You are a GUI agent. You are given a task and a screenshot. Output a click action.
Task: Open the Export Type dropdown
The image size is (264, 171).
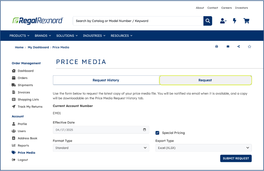pyautogui.click(x=203, y=148)
